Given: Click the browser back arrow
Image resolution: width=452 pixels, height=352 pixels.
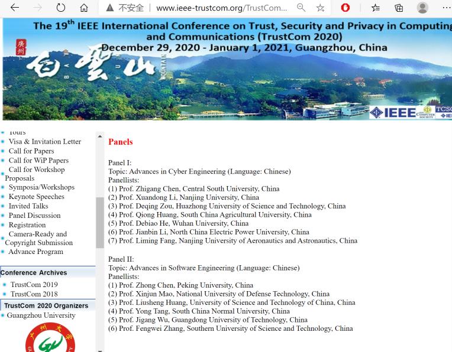Looking at the screenshot, I should click(x=15, y=8).
